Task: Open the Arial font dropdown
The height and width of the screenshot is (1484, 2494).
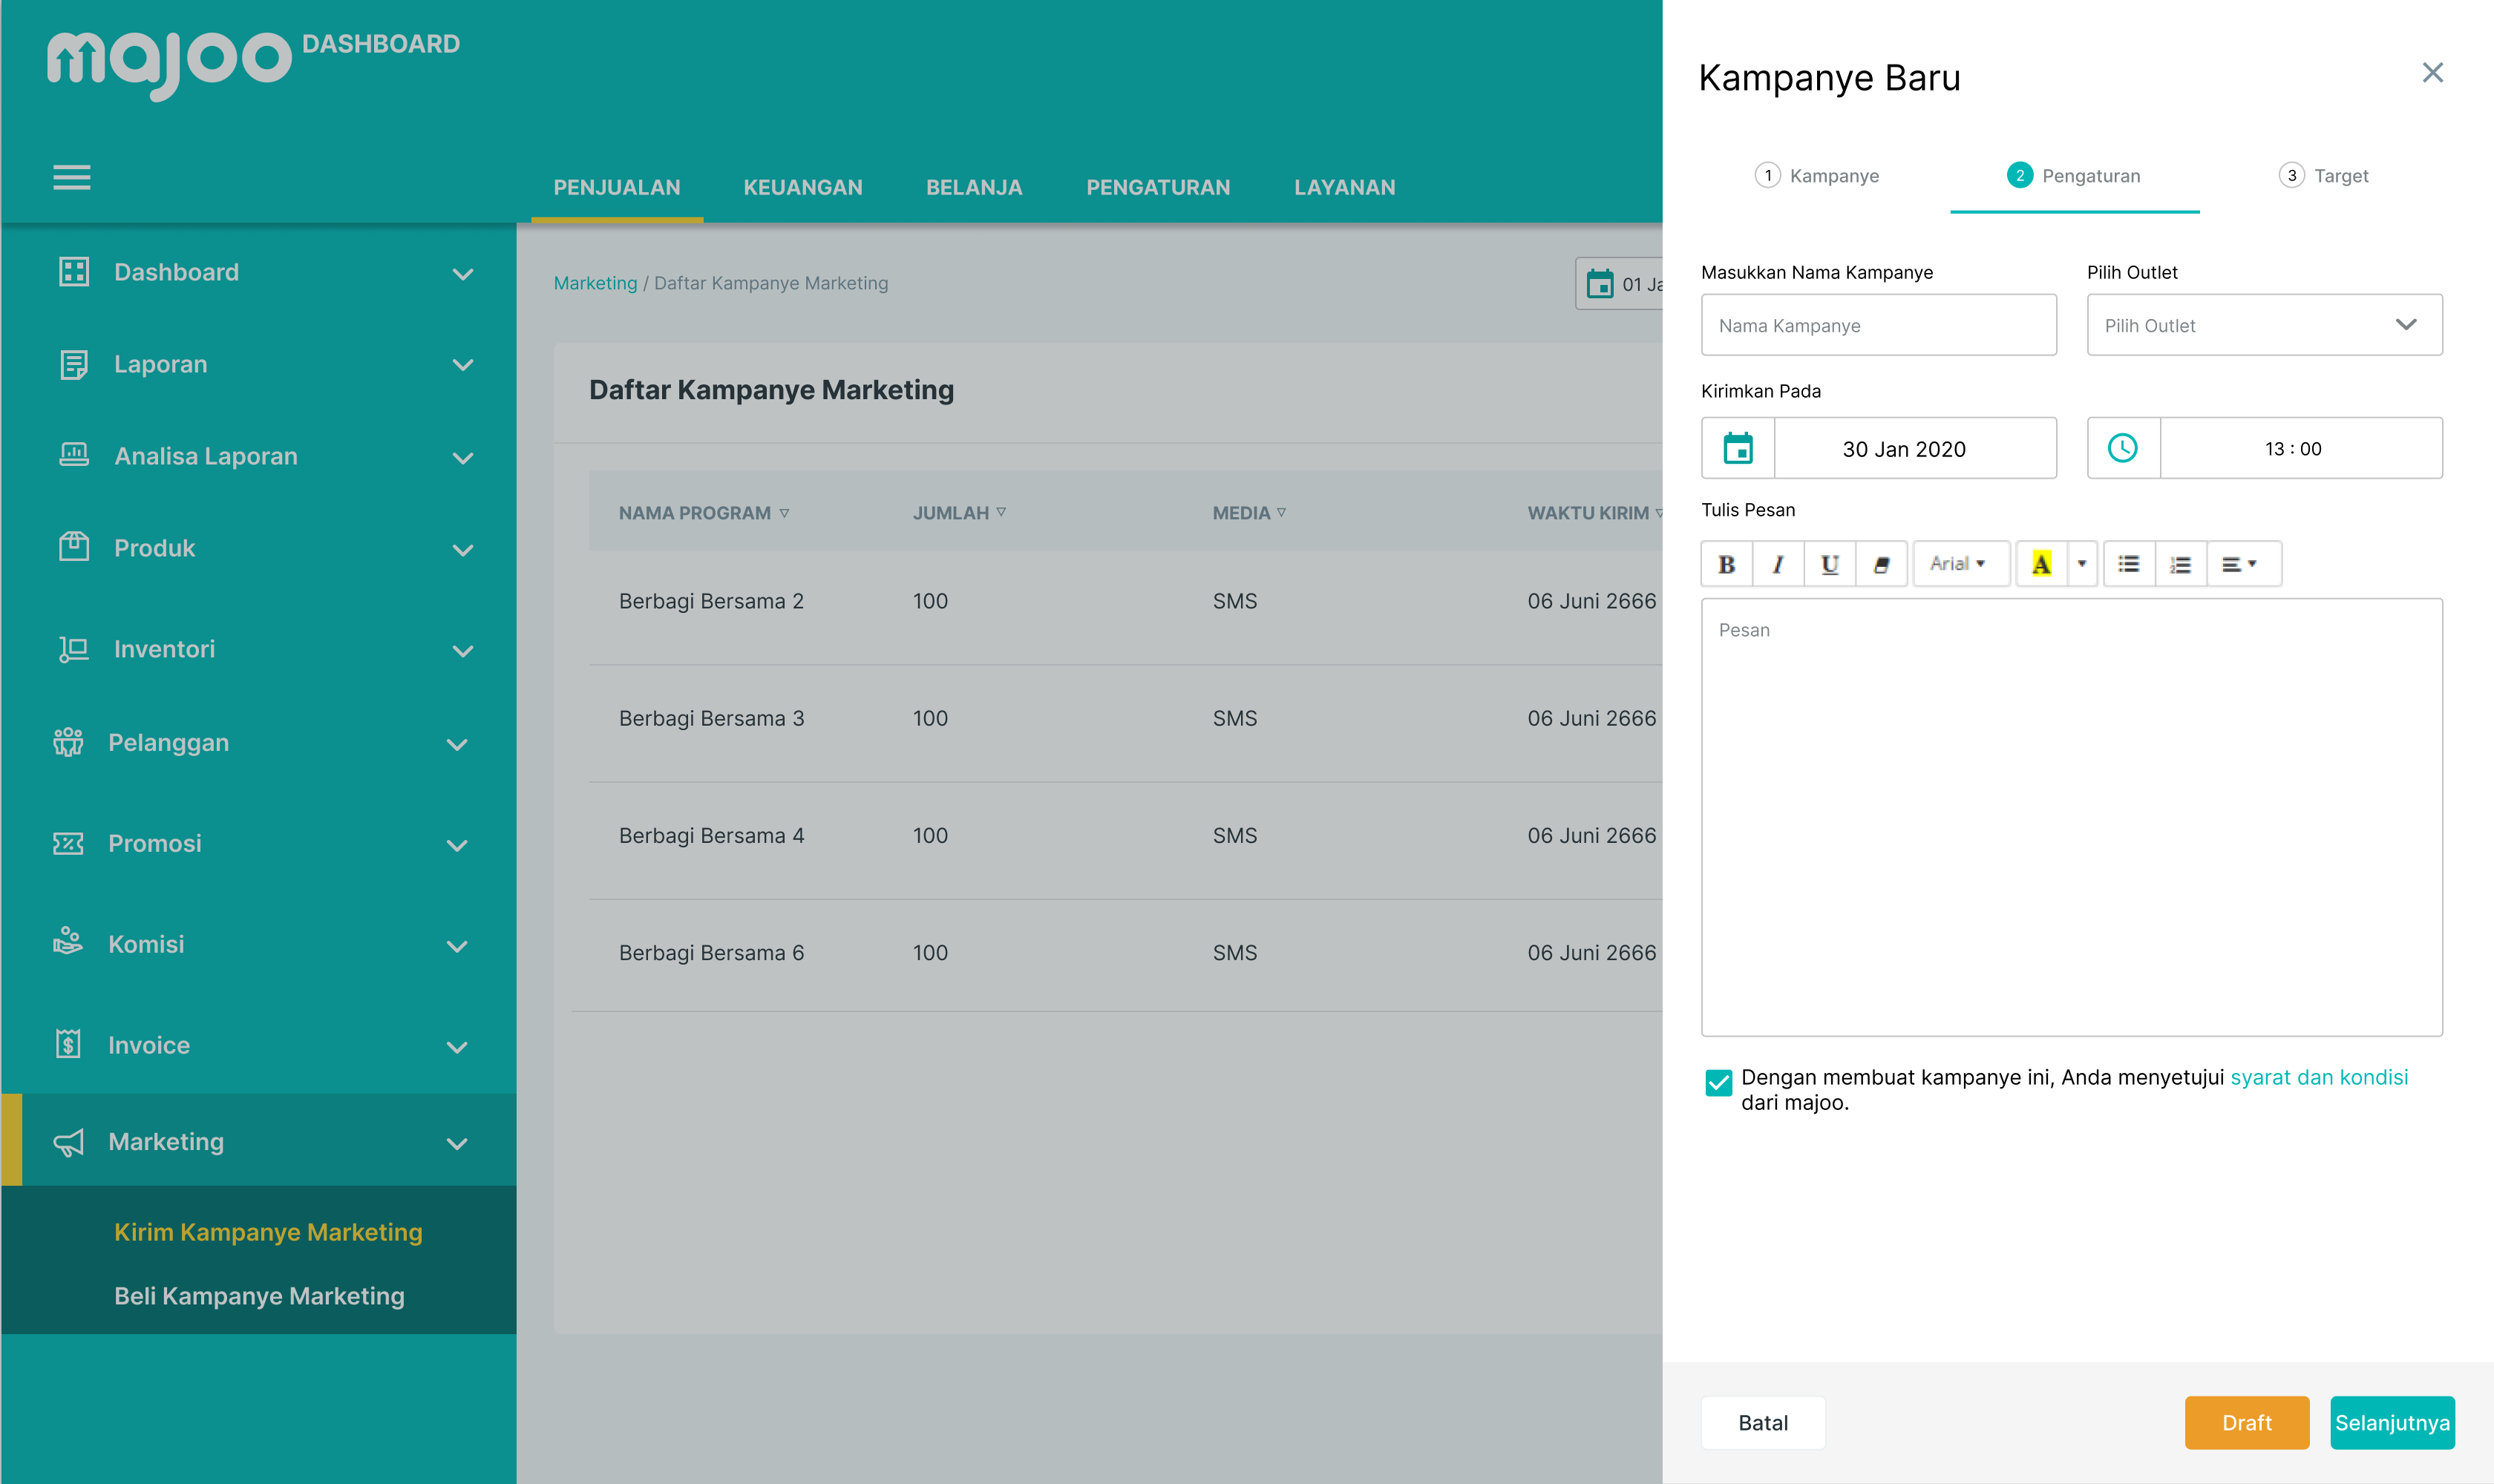Action: point(1961,564)
